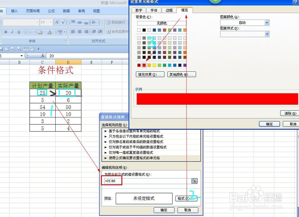Screen dimensions: 299x217
Task: Click the decrease indent icon
Action: point(94,32)
